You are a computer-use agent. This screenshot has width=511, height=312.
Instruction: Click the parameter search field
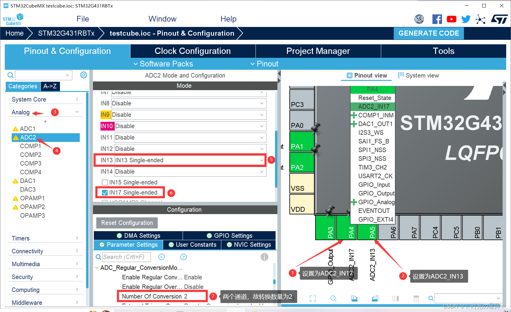pyautogui.click(x=126, y=257)
